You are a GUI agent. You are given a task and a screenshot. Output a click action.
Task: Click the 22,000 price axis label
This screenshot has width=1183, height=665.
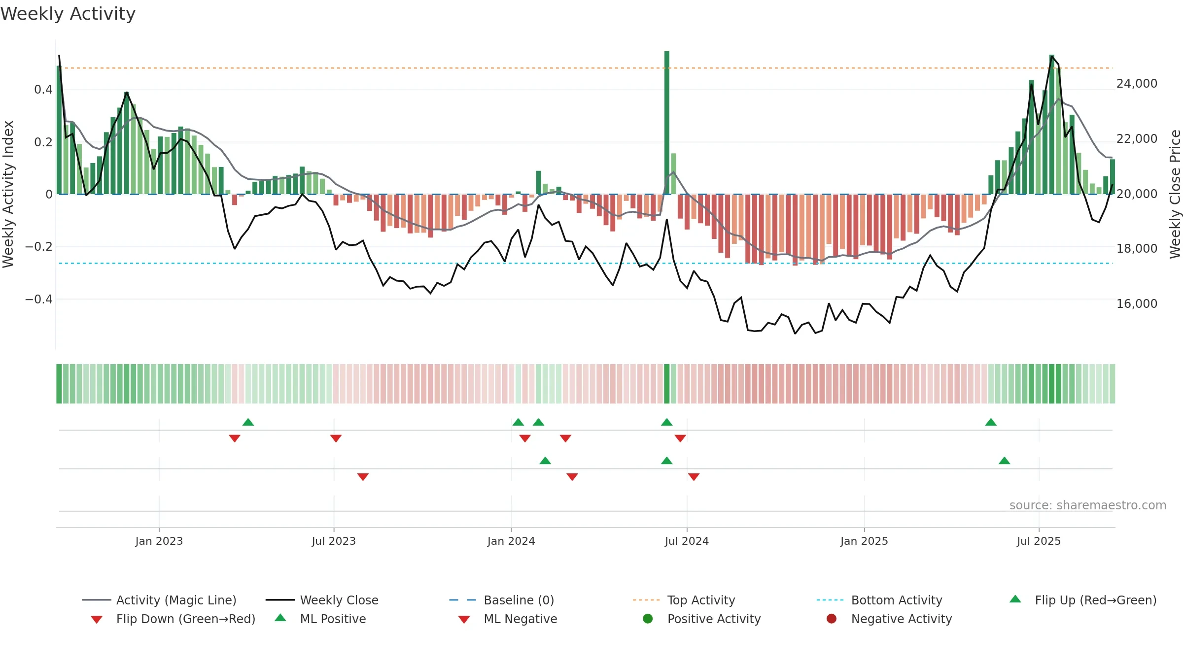tap(1137, 139)
